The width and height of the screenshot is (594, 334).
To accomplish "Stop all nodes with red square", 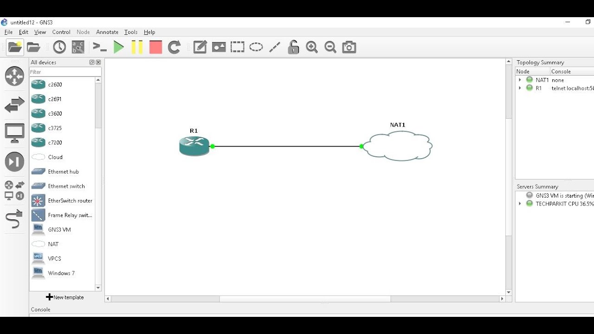I will pyautogui.click(x=155, y=47).
